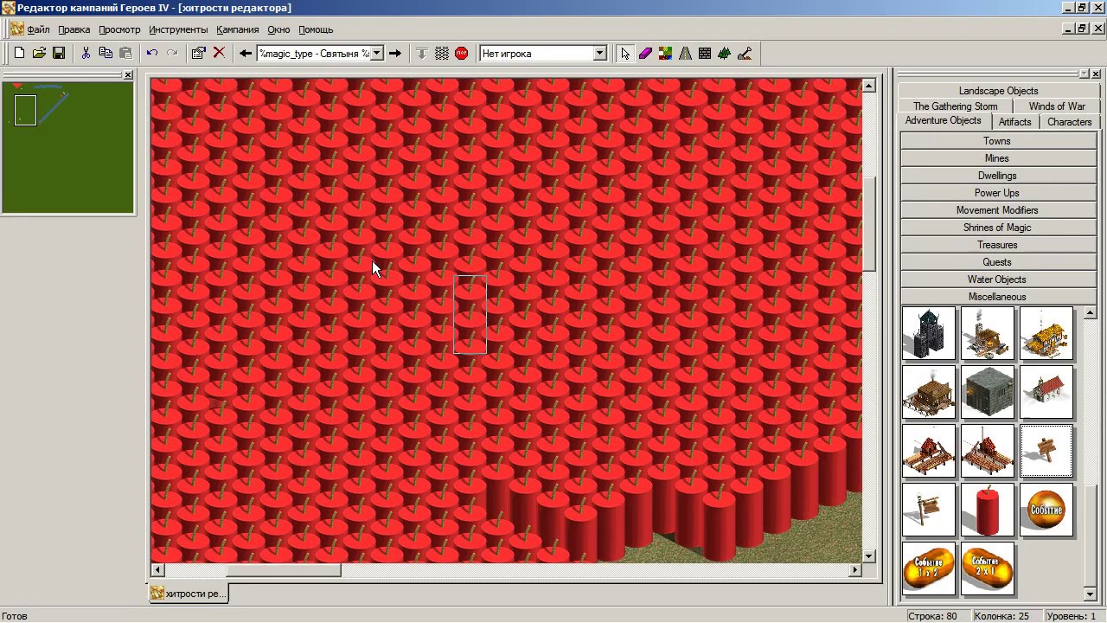The height and width of the screenshot is (623, 1107).
Task: Open the Помощь menu
Action: pyautogui.click(x=316, y=29)
